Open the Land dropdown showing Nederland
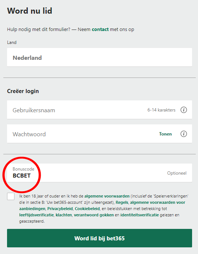Viewport: 198px width, 254px height. coord(100,57)
